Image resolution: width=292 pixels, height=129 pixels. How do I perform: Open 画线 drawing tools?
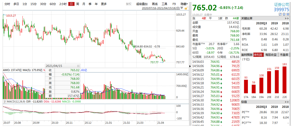155,4
